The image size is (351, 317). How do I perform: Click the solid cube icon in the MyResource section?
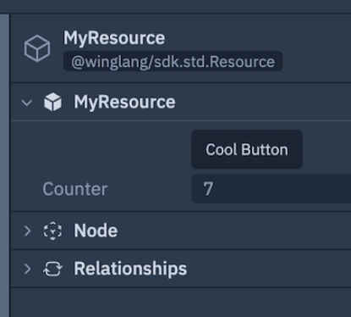52,102
